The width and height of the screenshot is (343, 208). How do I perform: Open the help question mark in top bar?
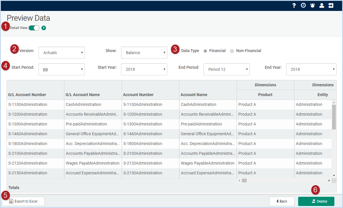point(294,5)
